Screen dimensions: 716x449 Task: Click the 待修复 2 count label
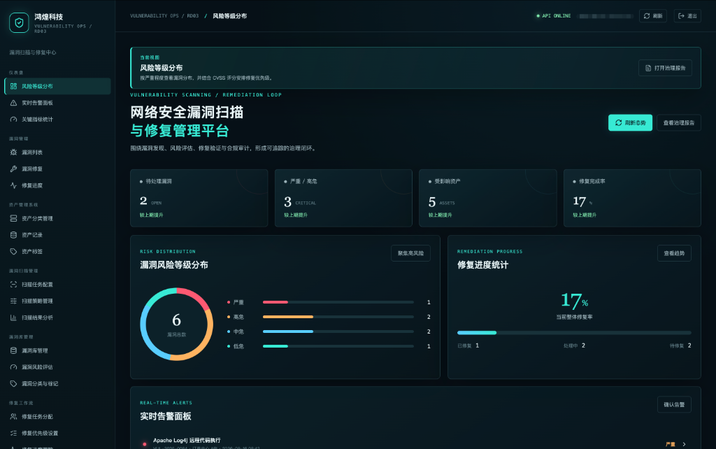point(680,345)
